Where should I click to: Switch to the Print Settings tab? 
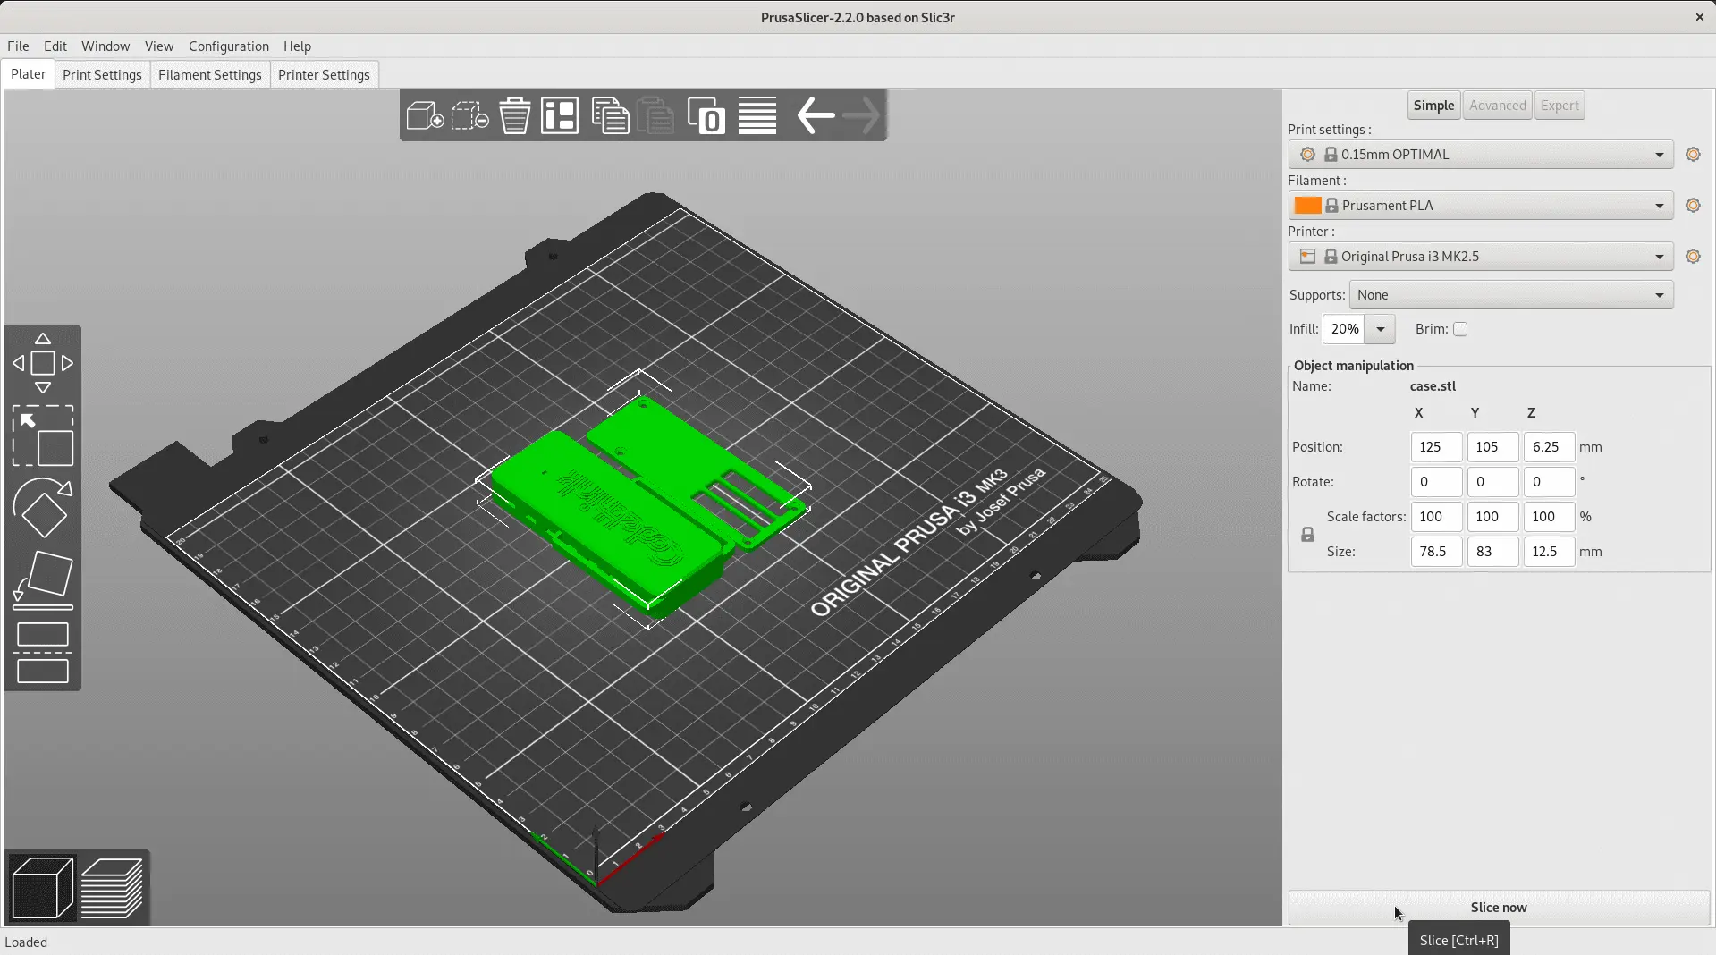[x=102, y=75]
